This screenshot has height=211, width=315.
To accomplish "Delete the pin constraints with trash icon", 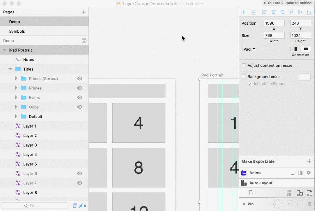I will 309,204.
